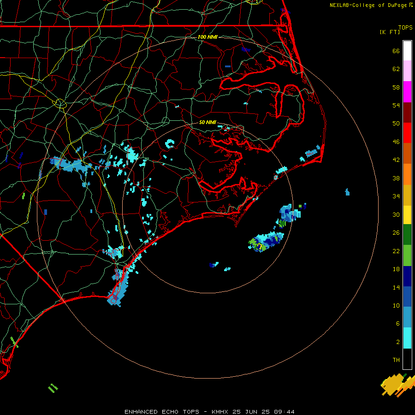
Task: Click the black TH threshold legend swatch
Action: pos(407,359)
